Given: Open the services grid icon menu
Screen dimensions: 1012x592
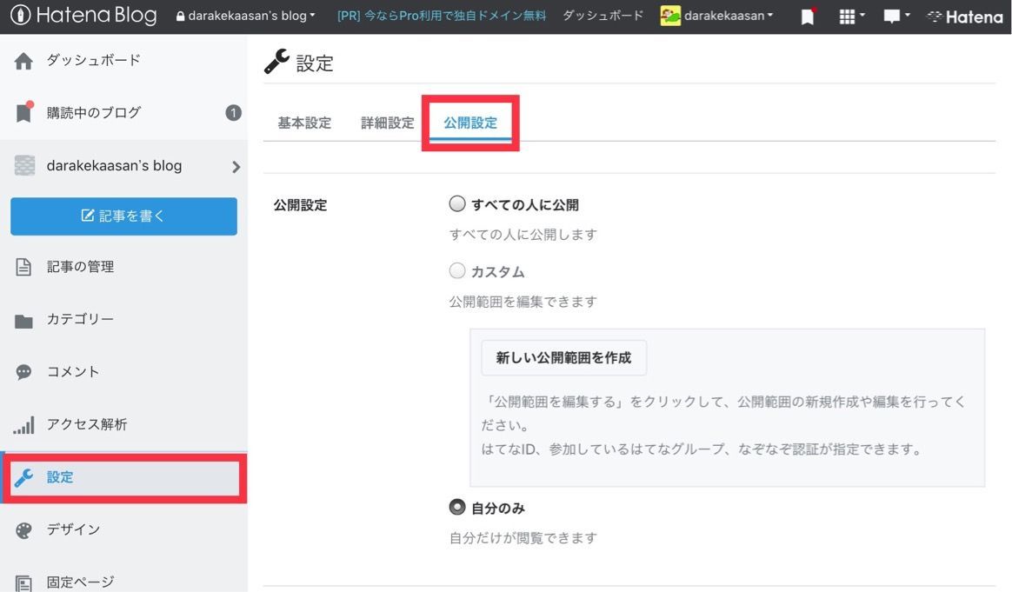Looking at the screenshot, I should (851, 17).
